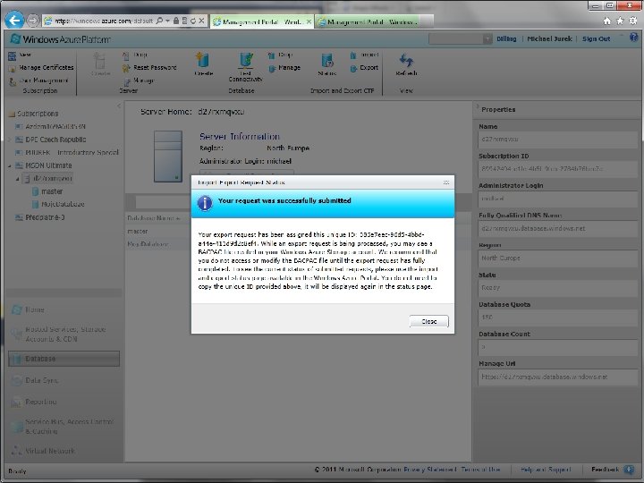Screen dimensions: 644x483
Task: Dismiss the Import Export Request Status dialog via X
Action: coord(446,182)
